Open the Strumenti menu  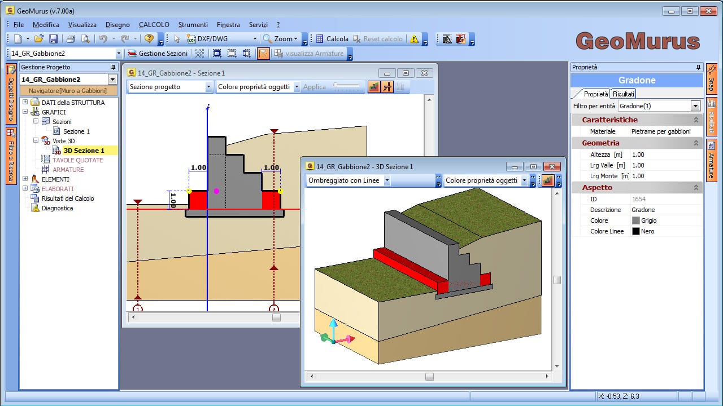coord(193,25)
